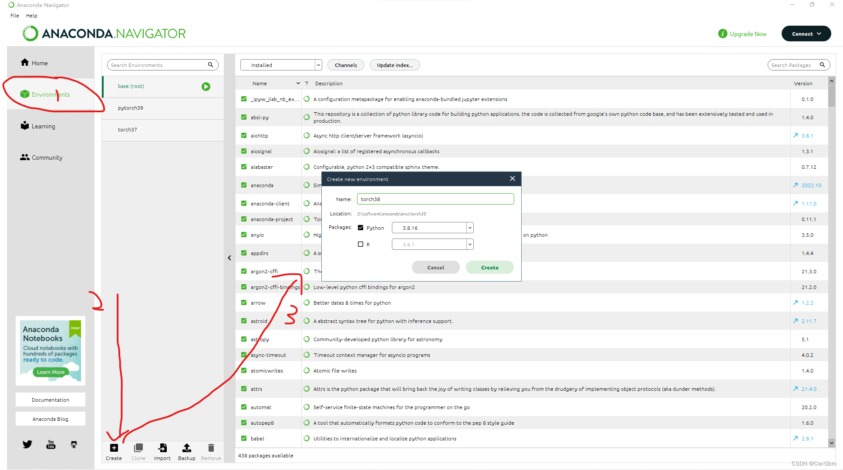This screenshot has width=843, height=470.
Task: Click the upgrade arrow icon for babel 2.9.1
Action: [x=796, y=438]
